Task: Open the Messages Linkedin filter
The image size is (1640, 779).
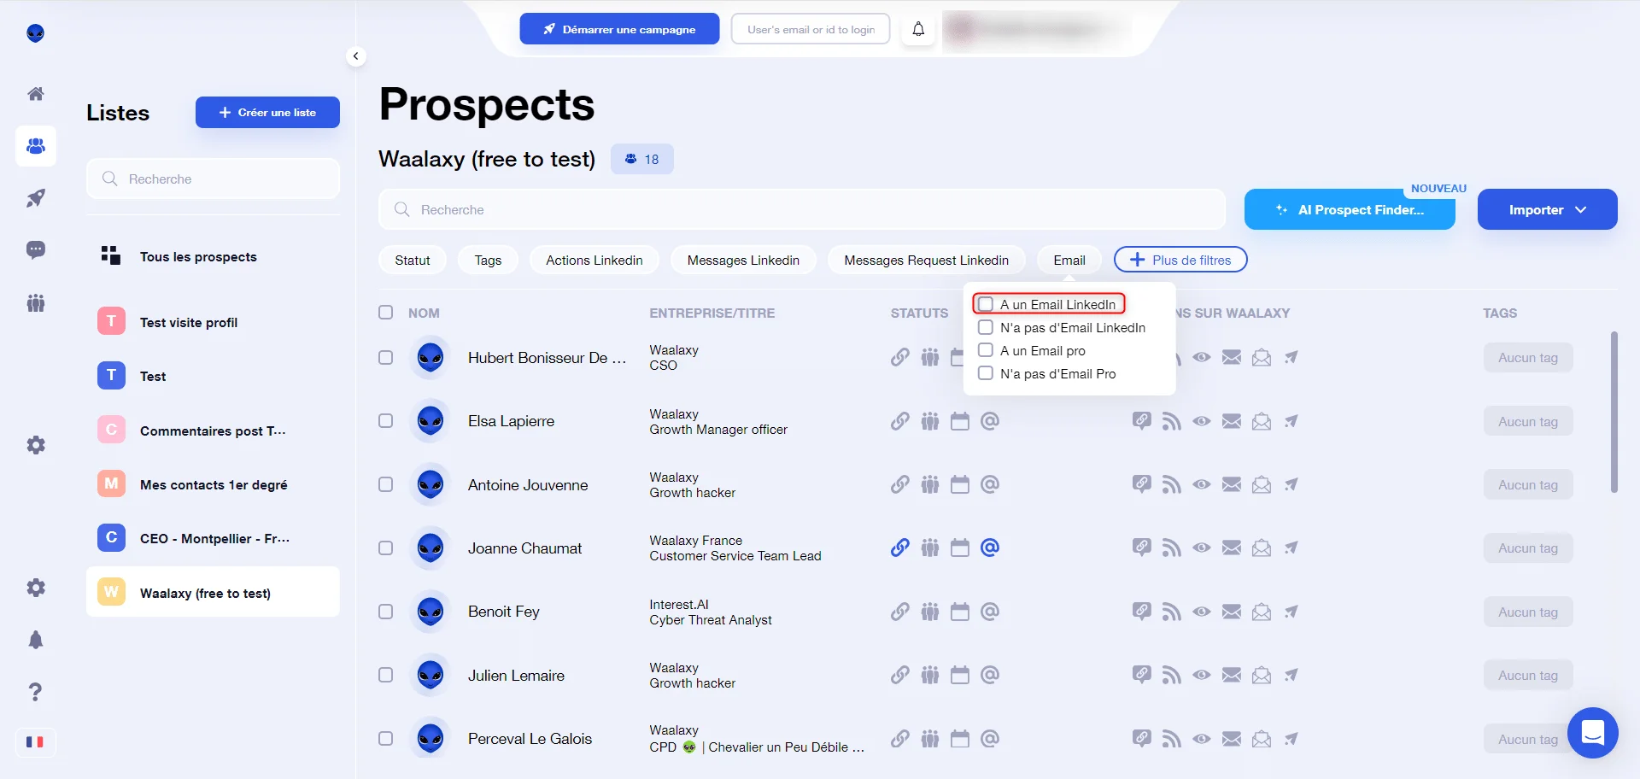Action: click(743, 260)
